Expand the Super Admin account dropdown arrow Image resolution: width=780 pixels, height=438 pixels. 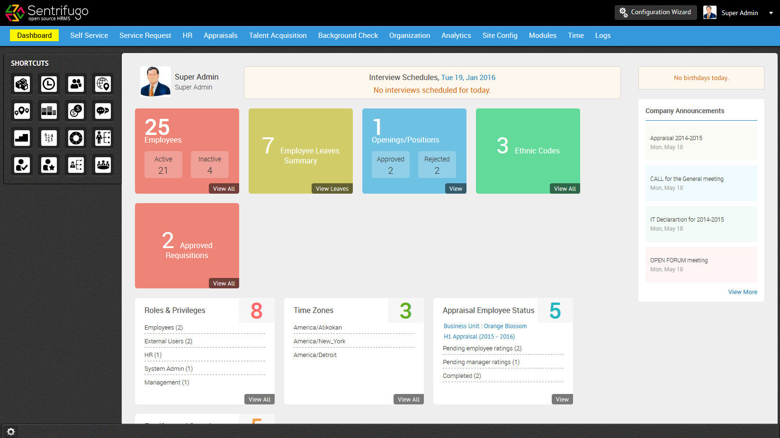point(771,13)
